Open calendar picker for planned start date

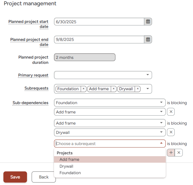pos(148,22)
